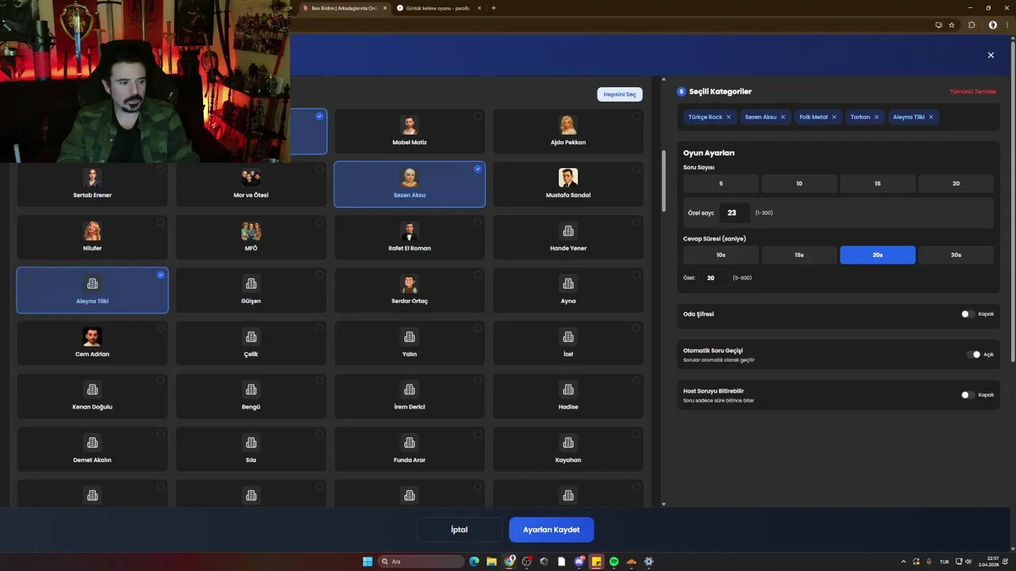Set question count to 20
This screenshot has height=571, width=1016.
pos(956,183)
